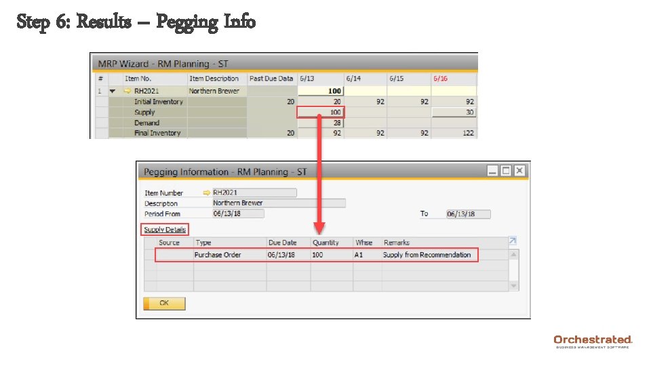Viewport: 651px width, 366px height.
Task: Click the 6/14 column header
Action: (x=366, y=79)
